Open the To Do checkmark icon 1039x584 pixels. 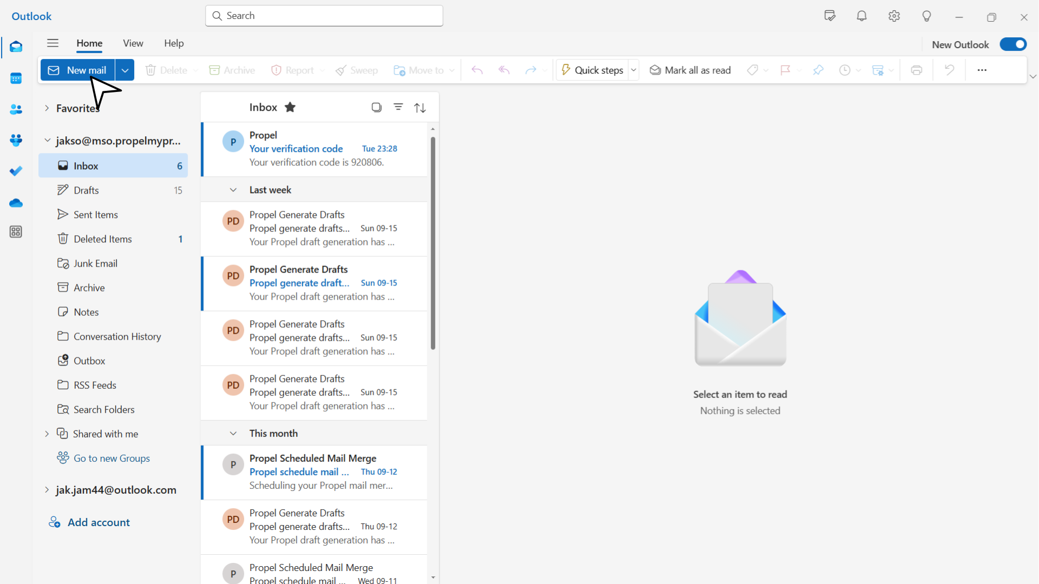pos(16,171)
